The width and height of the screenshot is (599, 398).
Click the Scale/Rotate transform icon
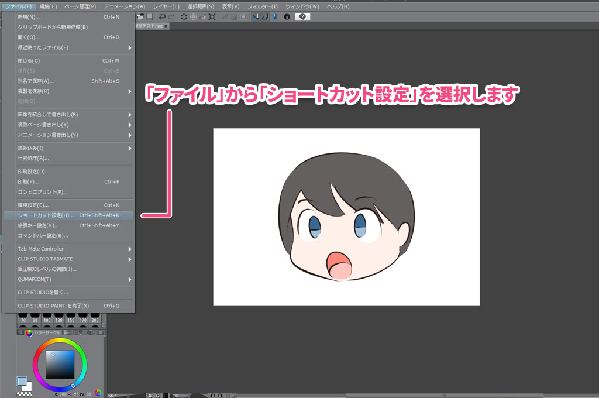pyautogui.click(x=211, y=17)
